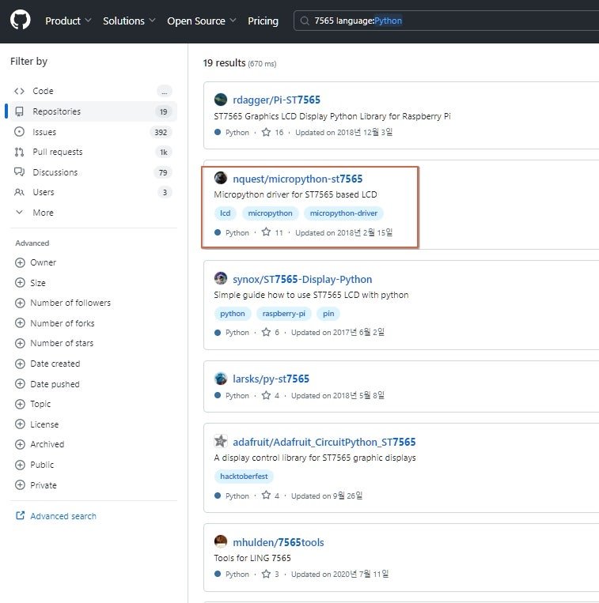Click the plus icon beside Owner filter
Viewport: 599px width, 603px height.
pos(20,262)
